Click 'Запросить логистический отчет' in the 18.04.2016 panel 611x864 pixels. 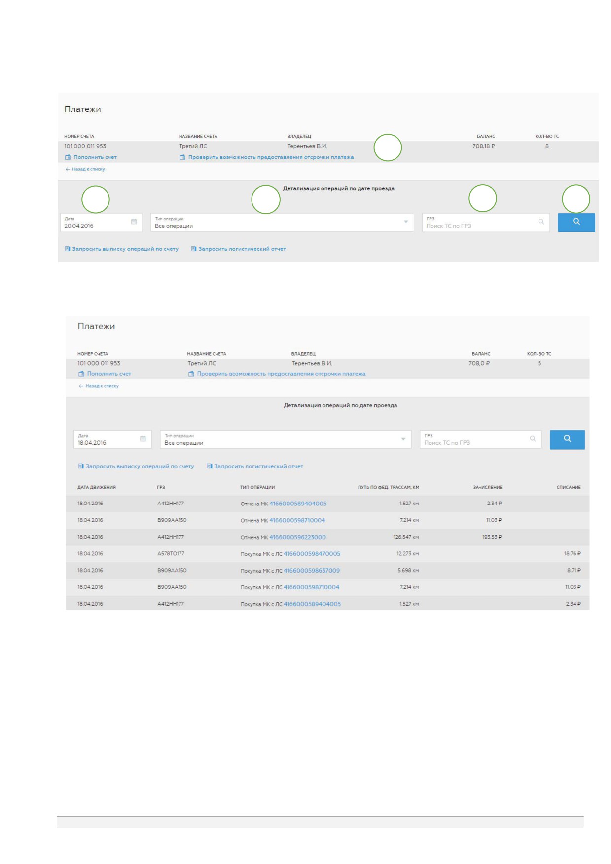click(258, 466)
